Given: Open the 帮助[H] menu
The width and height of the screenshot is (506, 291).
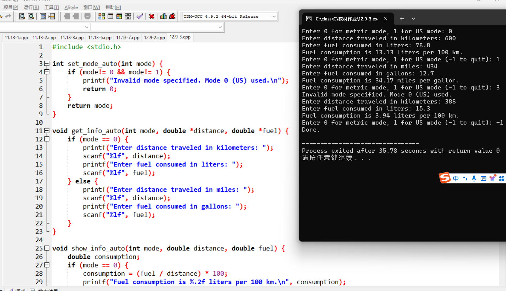Looking at the screenshot, I should tap(113, 7).
